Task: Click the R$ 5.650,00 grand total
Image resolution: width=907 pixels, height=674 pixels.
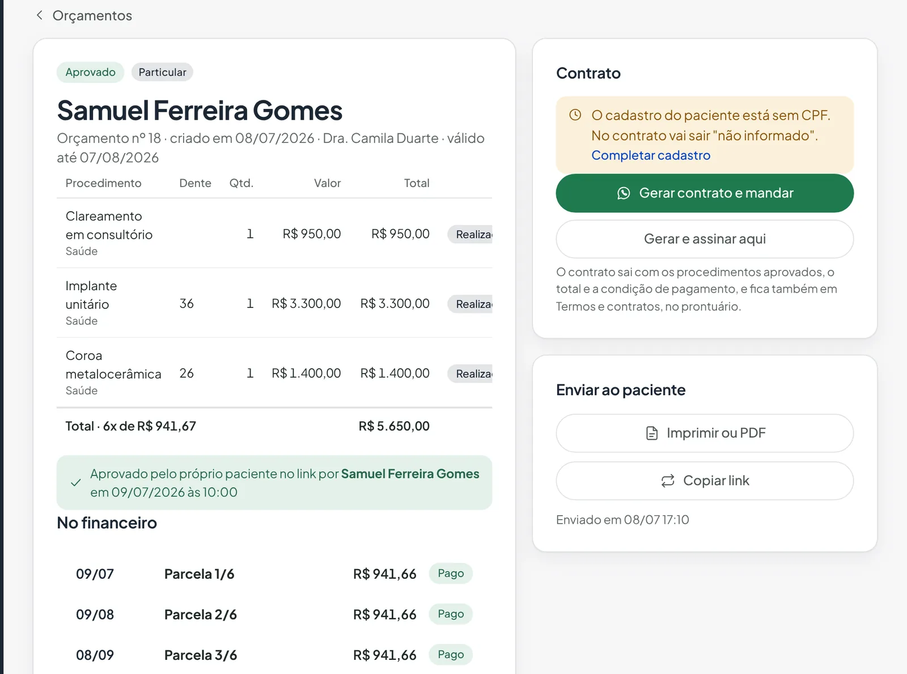Action: click(394, 426)
